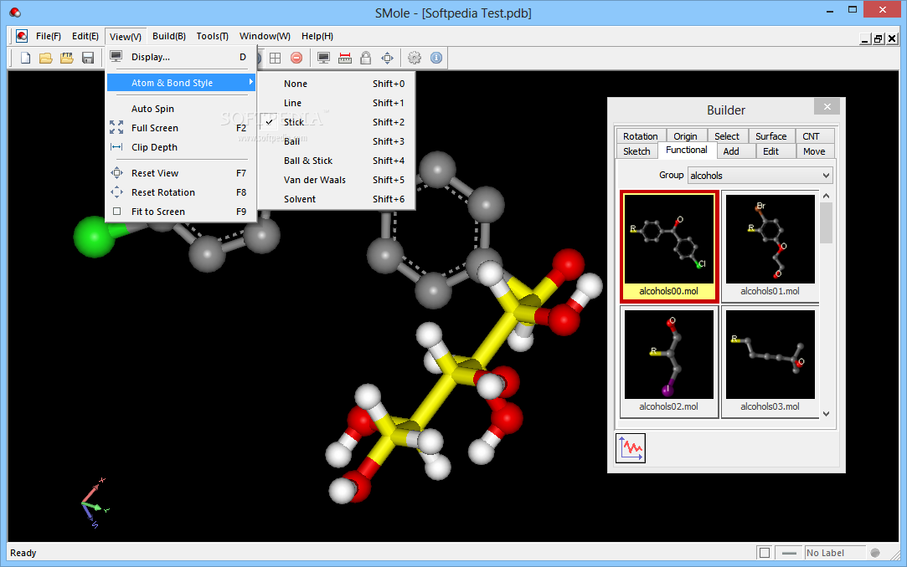Open Edit(E) menu
This screenshot has width=907, height=567.
(85, 36)
